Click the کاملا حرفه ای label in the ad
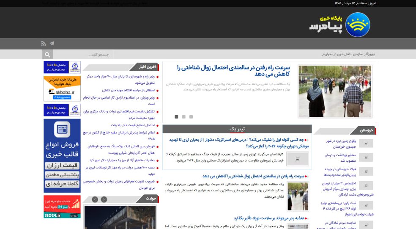The height and width of the screenshot is (229, 416). click(x=62, y=184)
